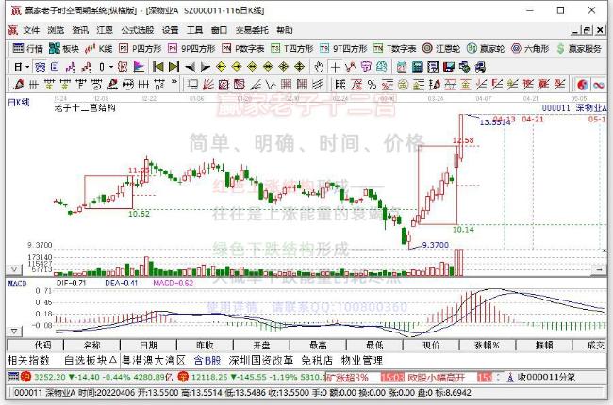
Task: Click the blue infinity loop icon
Action: 599,85
